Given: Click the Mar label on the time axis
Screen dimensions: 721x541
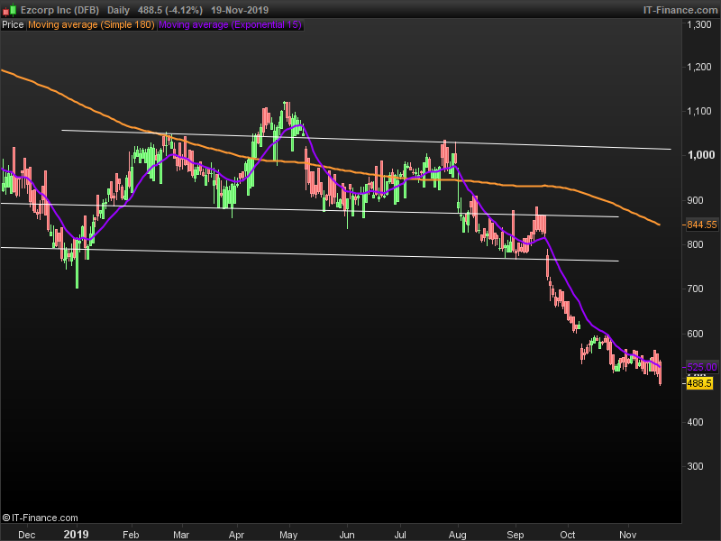Looking at the screenshot, I should pos(181,535).
